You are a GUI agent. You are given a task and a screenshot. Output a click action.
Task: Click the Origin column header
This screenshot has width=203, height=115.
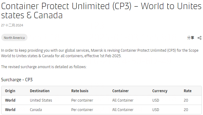click(10, 91)
